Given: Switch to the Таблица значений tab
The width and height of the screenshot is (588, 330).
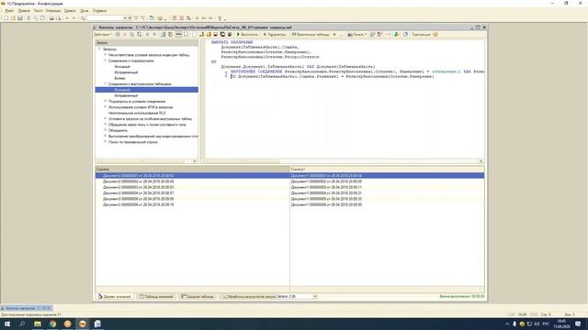Looking at the screenshot, I should (156, 296).
